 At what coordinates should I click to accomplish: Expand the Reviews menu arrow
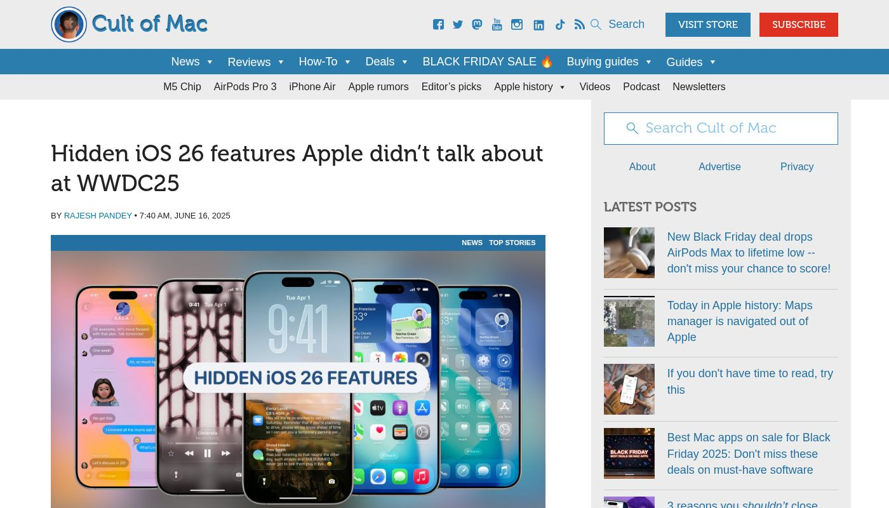281,62
